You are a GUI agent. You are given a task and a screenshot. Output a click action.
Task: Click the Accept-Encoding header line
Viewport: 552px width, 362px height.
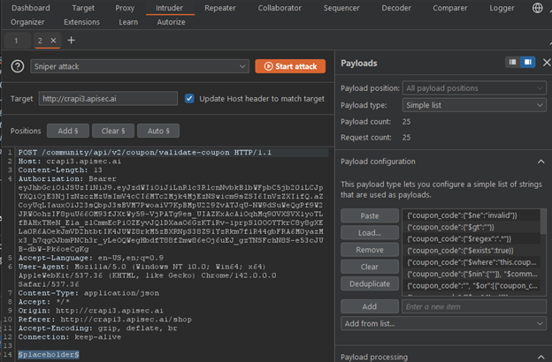[x=97, y=328]
